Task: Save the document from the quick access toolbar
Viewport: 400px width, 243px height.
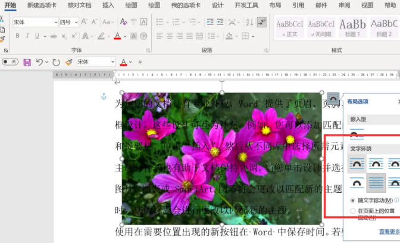Action: click(x=27, y=62)
